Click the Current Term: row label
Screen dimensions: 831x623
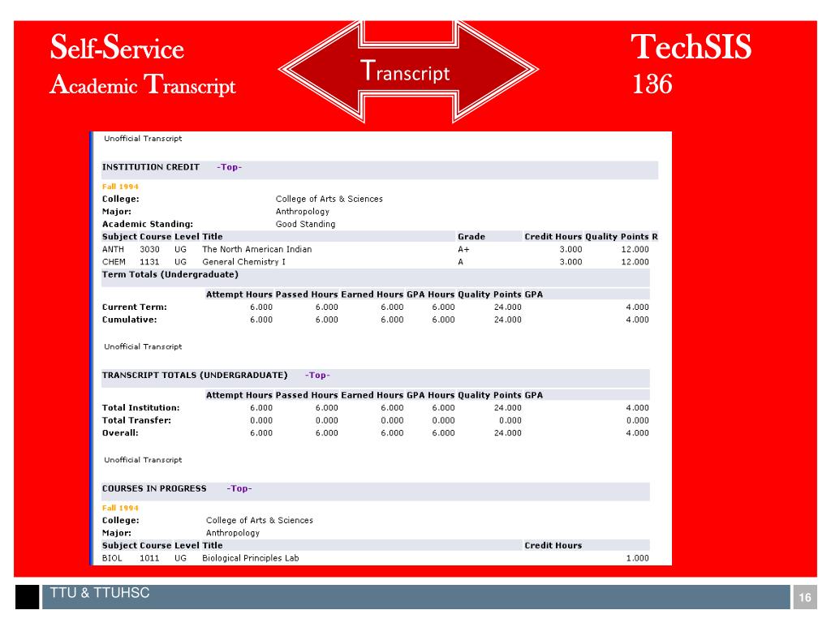coord(134,307)
